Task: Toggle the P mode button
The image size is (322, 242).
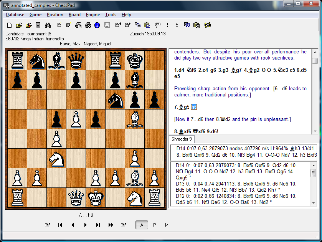Action: coord(155,225)
